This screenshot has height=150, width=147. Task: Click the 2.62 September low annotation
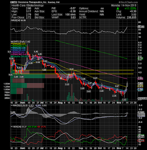(89, 91)
